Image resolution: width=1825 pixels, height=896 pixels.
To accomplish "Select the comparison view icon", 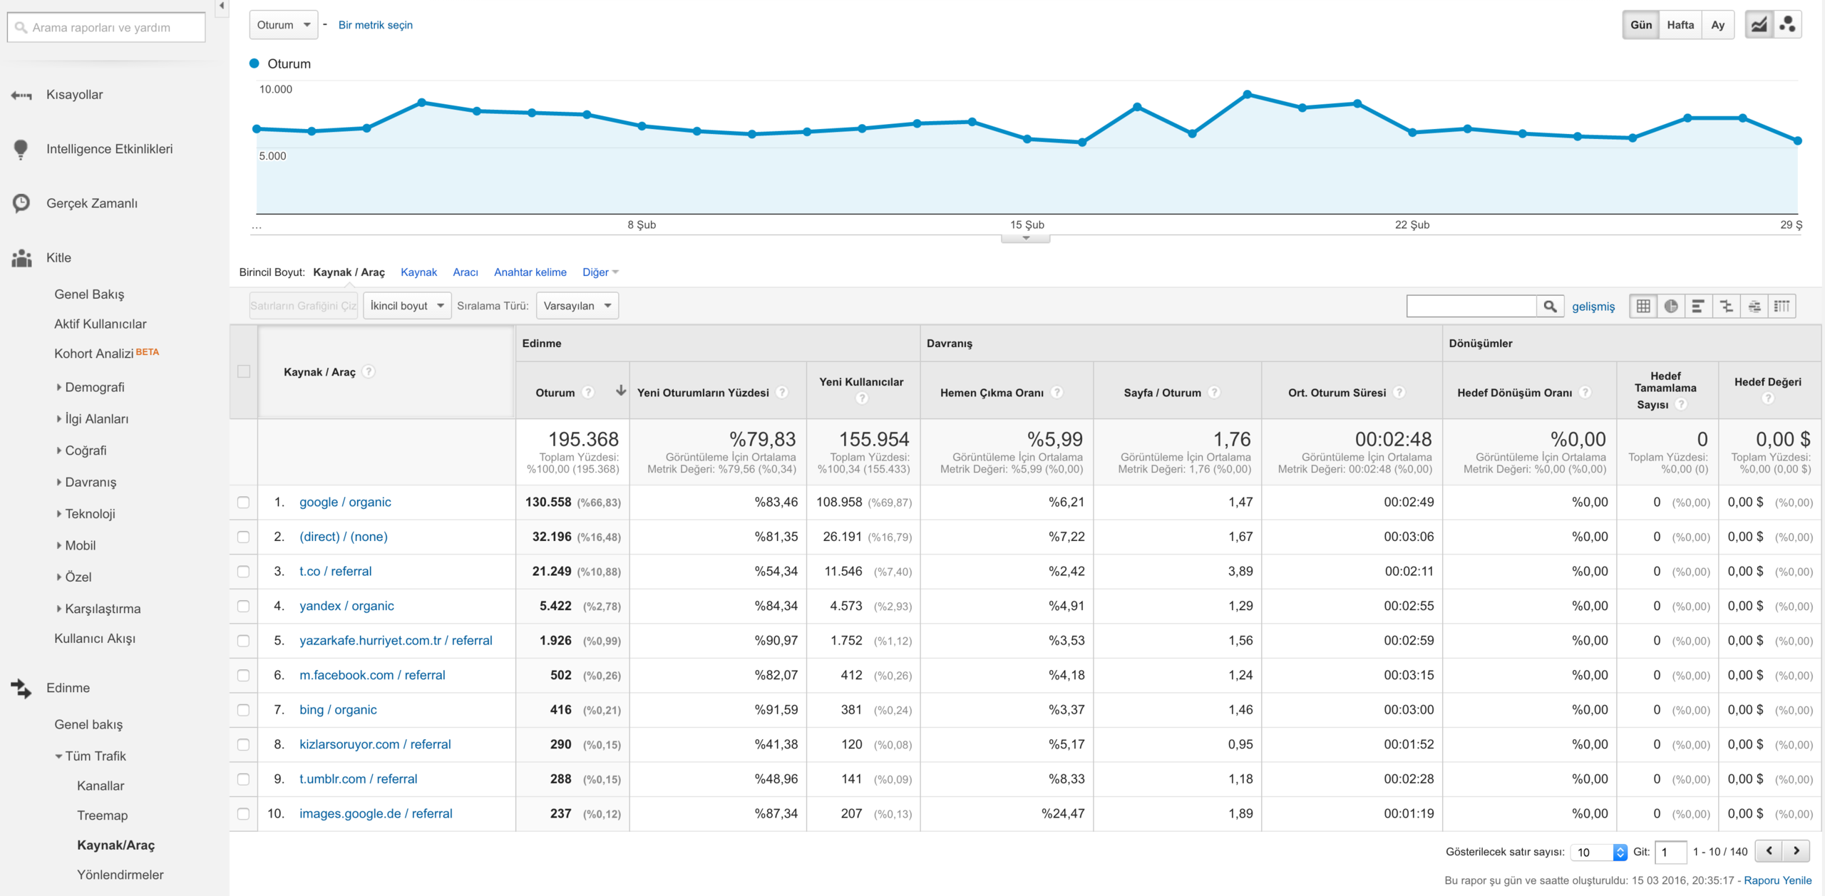I will pyautogui.click(x=1726, y=306).
